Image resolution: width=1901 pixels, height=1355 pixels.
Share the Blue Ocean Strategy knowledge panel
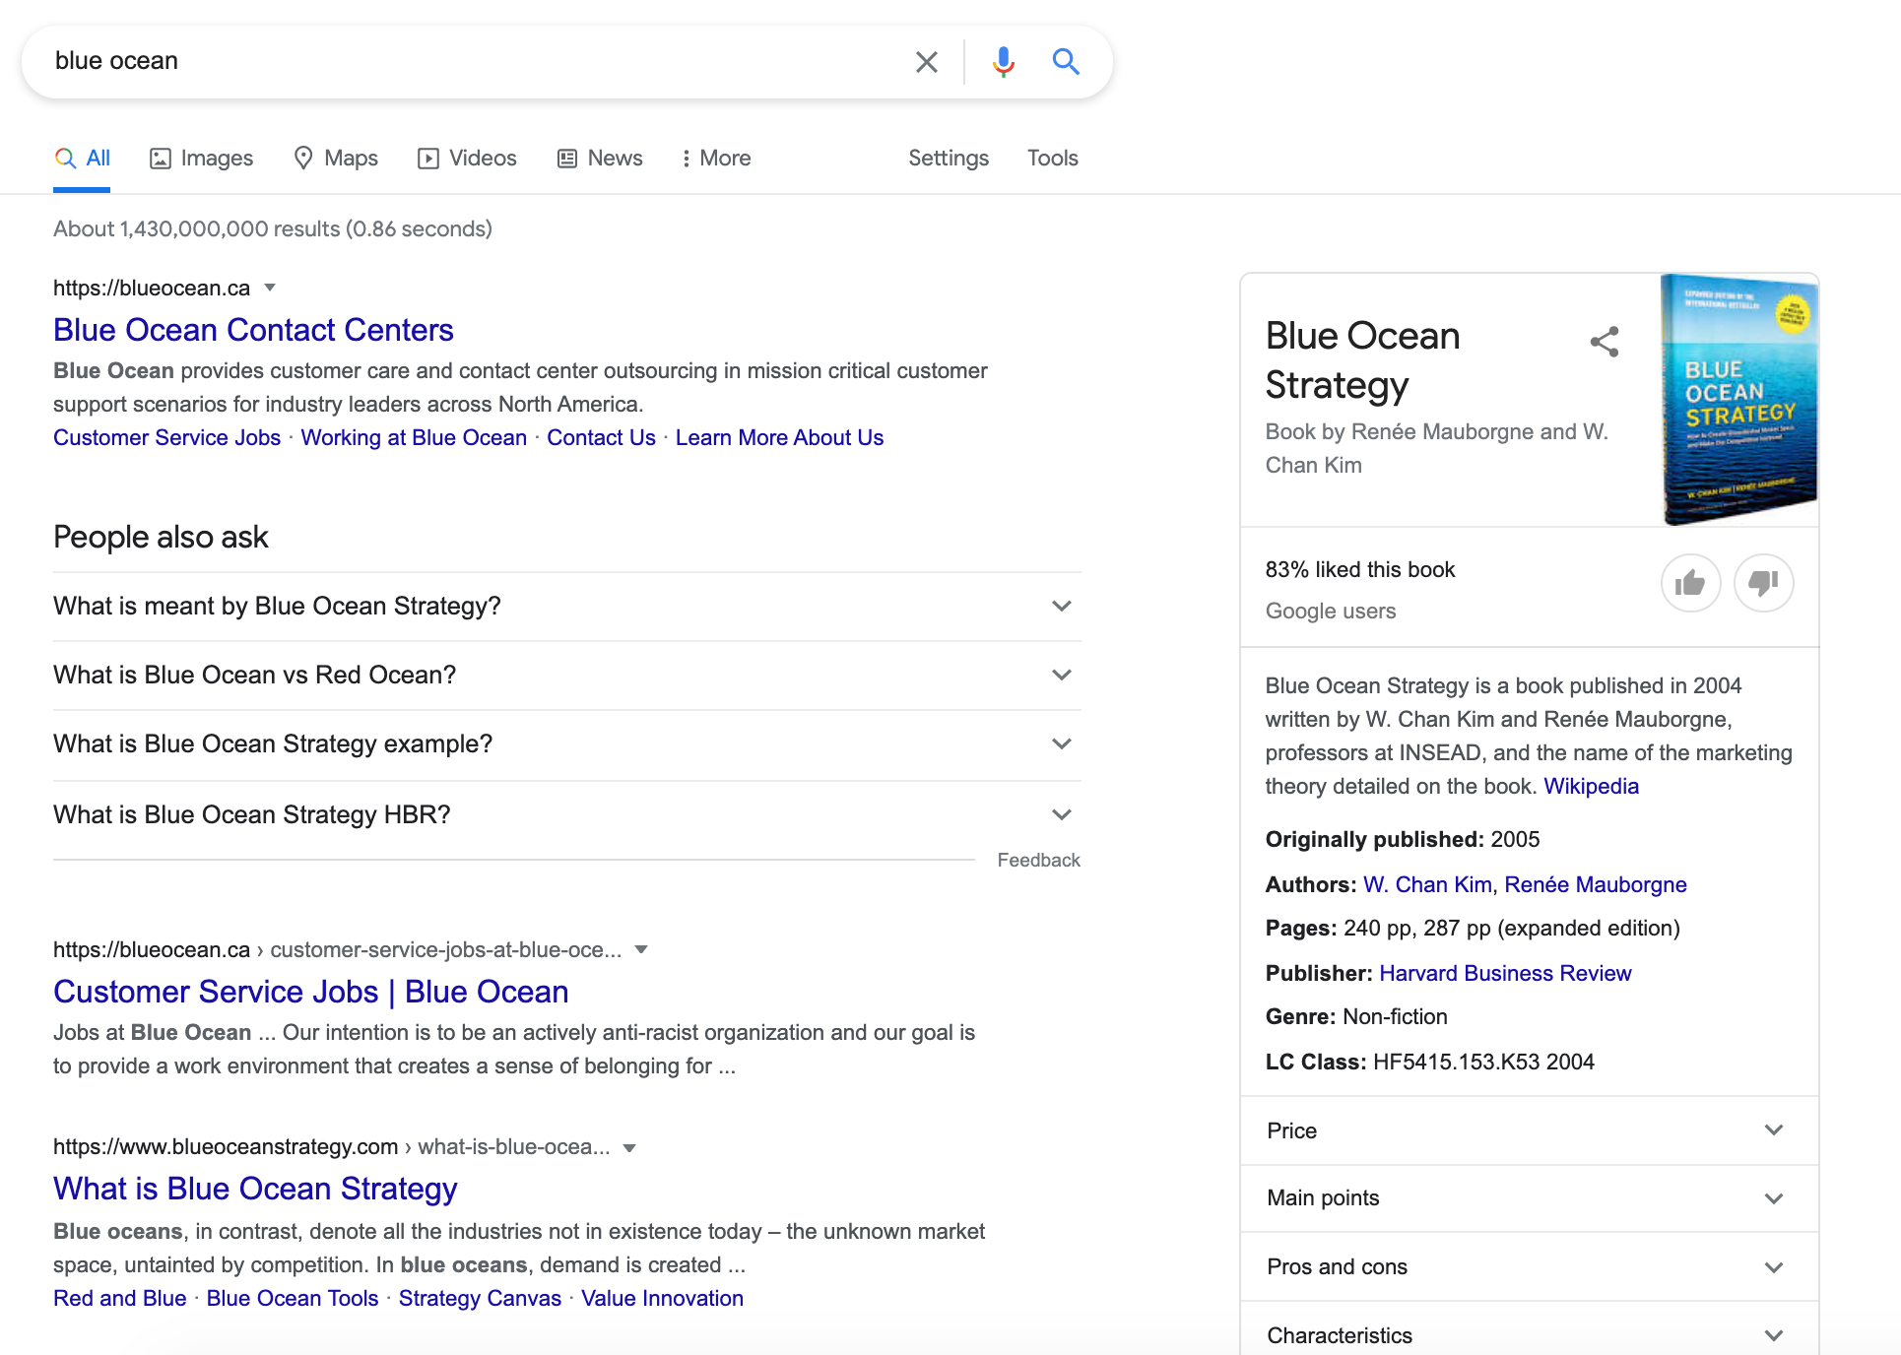pos(1604,342)
